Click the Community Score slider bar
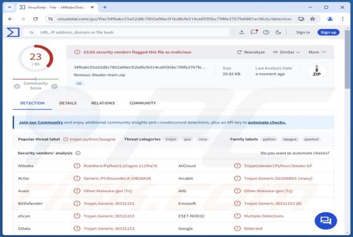The height and width of the screenshot is (237, 353). pyautogui.click(x=35, y=79)
